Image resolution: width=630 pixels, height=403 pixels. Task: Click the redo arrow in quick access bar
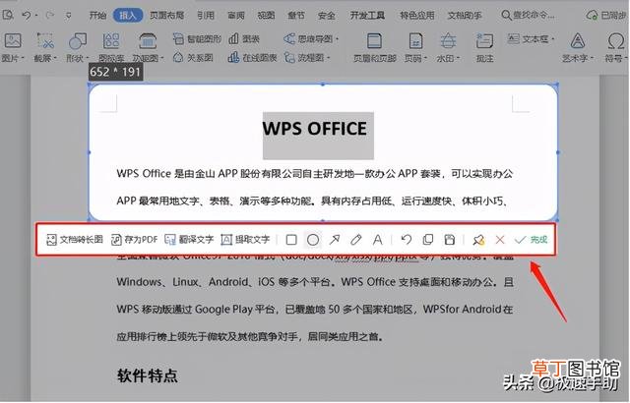50,16
